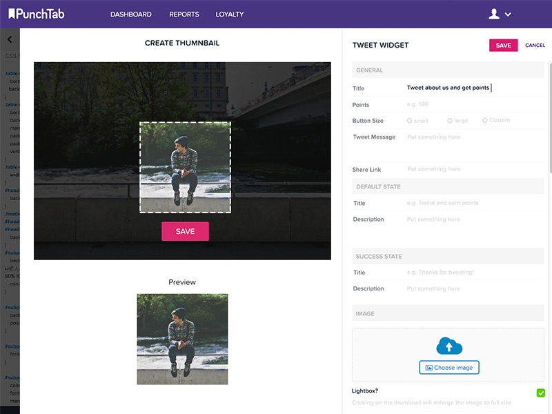Open the DASHBOARD menu item
This screenshot has height=414, width=552.
(130, 13)
